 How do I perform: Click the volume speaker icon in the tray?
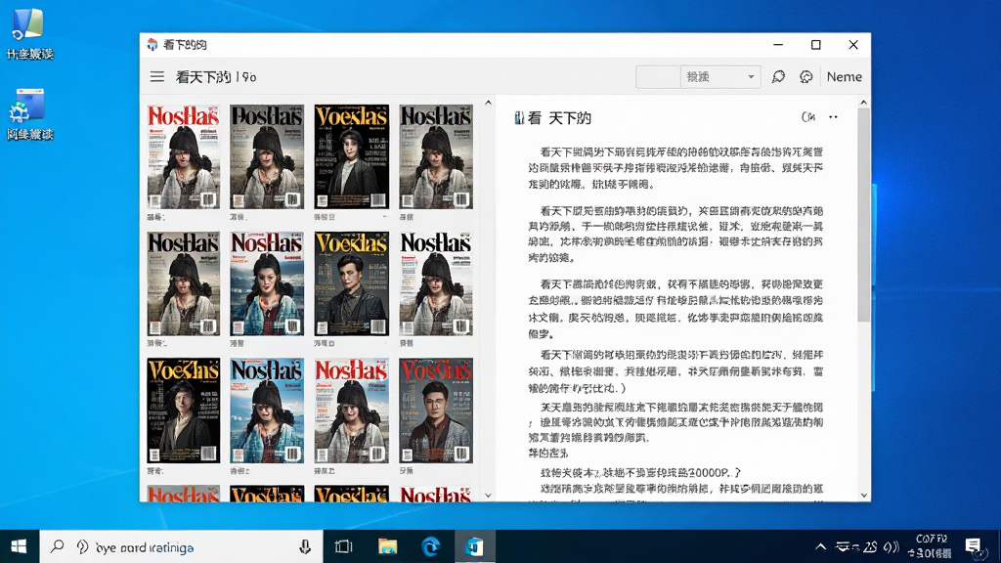coord(891,547)
